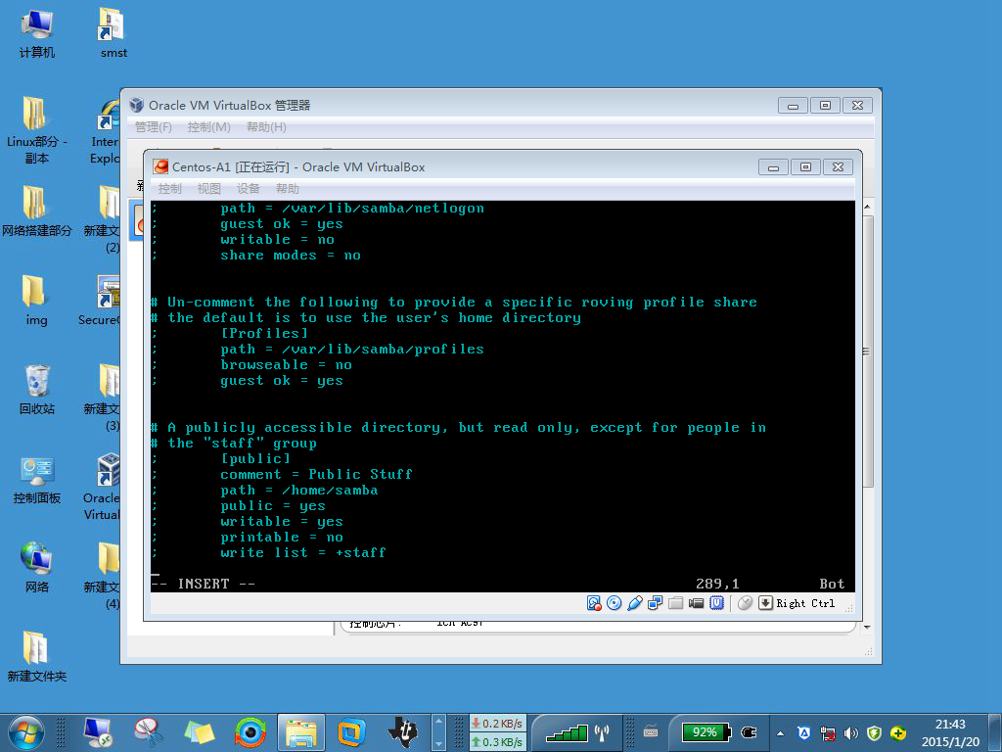Click the smst shortcut desktop icon
This screenshot has width=1002, height=752.
(x=114, y=33)
